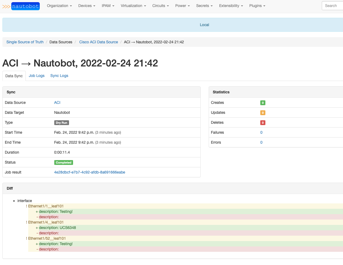
Task: Click the Sync panel heading
Action: coord(11,92)
